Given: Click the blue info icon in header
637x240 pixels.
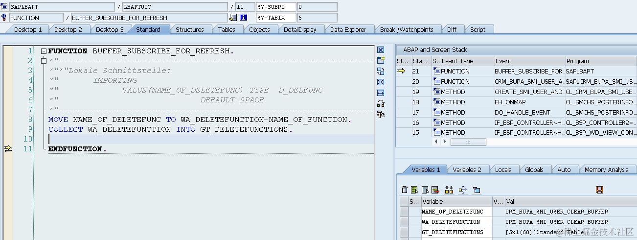Looking at the screenshot, I should [x=243, y=17].
